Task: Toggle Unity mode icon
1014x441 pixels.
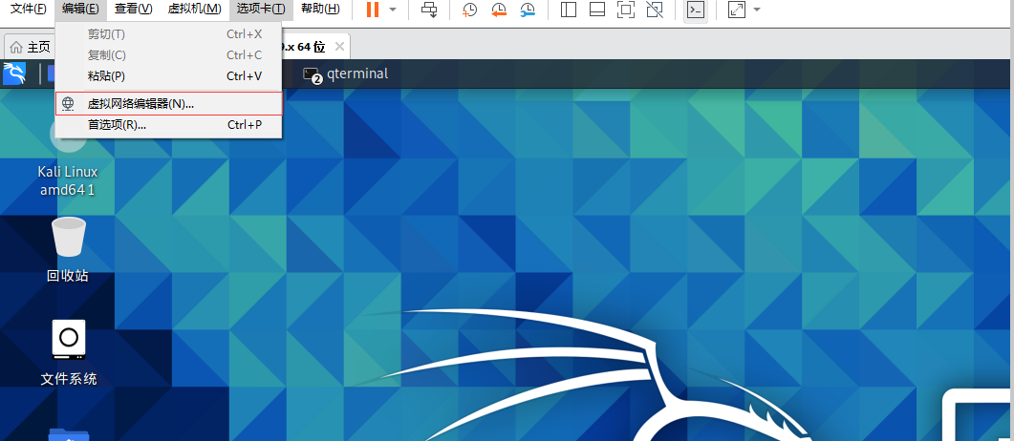Action: tap(655, 10)
